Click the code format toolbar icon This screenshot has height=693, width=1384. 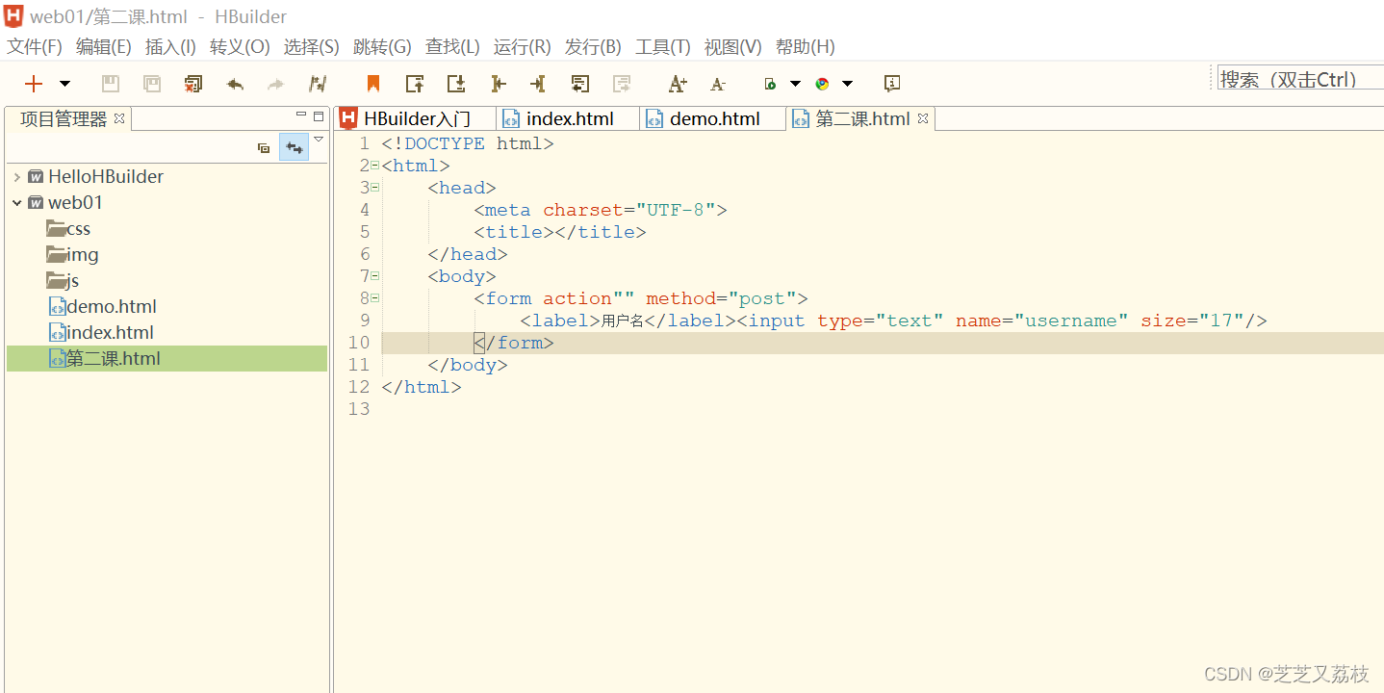tap(318, 84)
